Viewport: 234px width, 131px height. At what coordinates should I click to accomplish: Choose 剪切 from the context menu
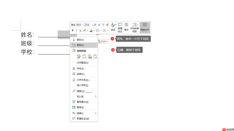point(84,40)
